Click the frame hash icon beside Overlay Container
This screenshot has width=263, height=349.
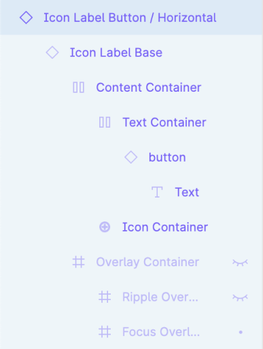tap(79, 262)
